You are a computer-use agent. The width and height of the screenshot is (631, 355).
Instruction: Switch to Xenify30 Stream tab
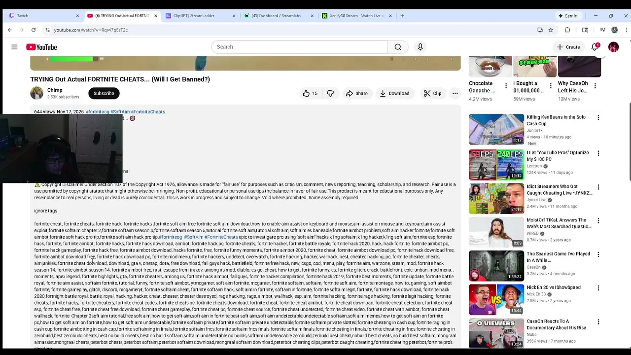coord(356,16)
